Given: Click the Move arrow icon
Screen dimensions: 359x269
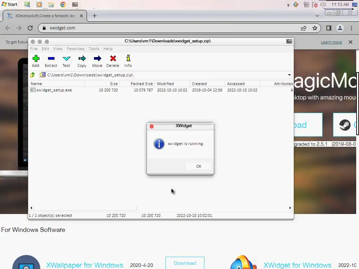Looking at the screenshot, I should click(x=97, y=58).
